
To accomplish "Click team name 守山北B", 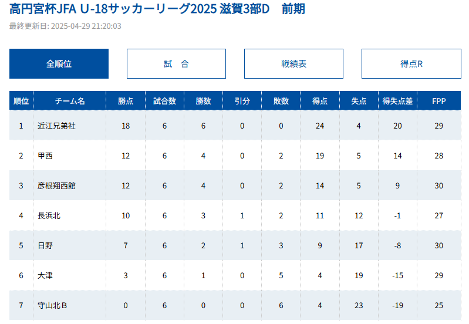I will pyautogui.click(x=52, y=305).
